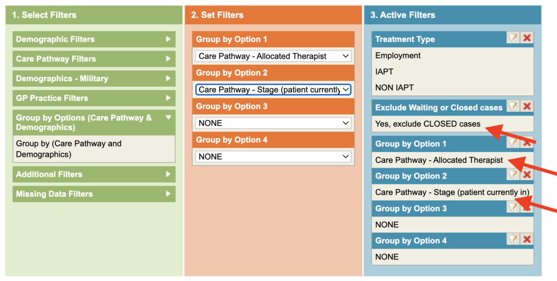Edit the Group by Option 4 active filter
Viewport: 557px width, 281px height.
click(513, 240)
